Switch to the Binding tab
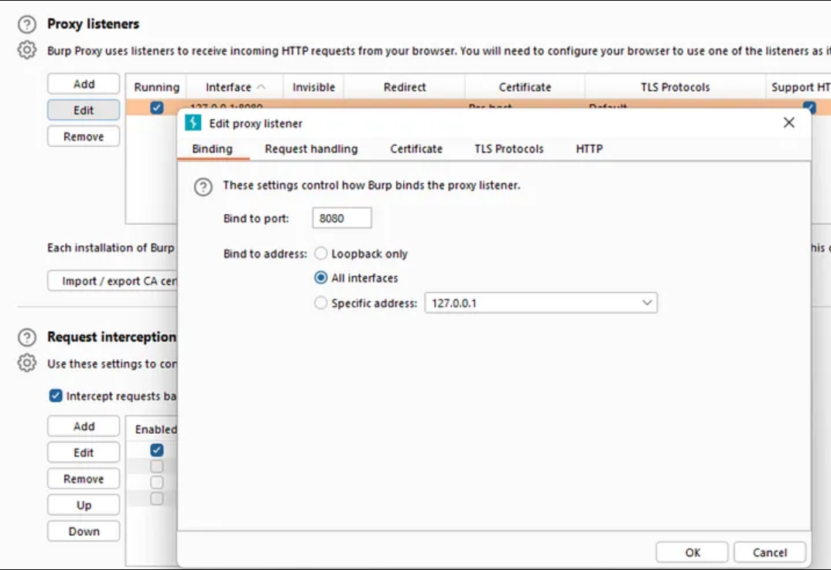This screenshot has height=570, width=831. click(x=212, y=148)
